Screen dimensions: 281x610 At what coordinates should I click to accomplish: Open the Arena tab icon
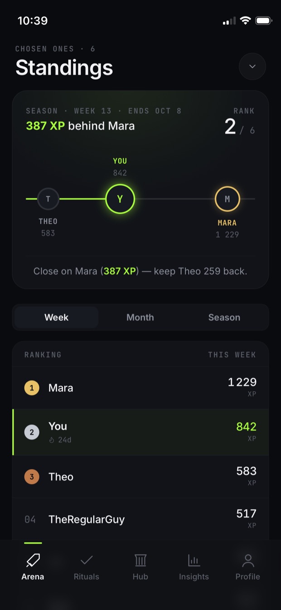33,560
